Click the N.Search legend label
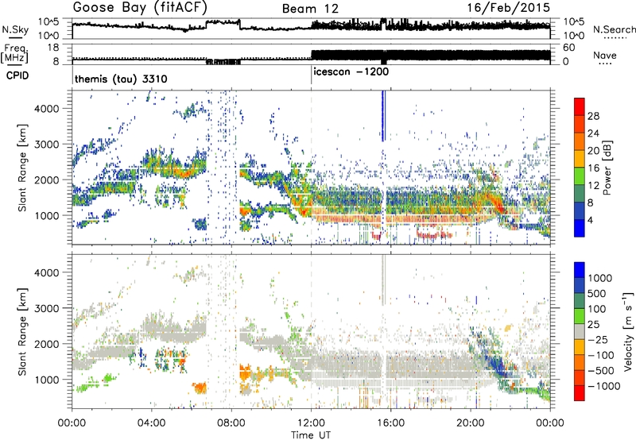This screenshot has width=636, height=440. tap(614, 29)
